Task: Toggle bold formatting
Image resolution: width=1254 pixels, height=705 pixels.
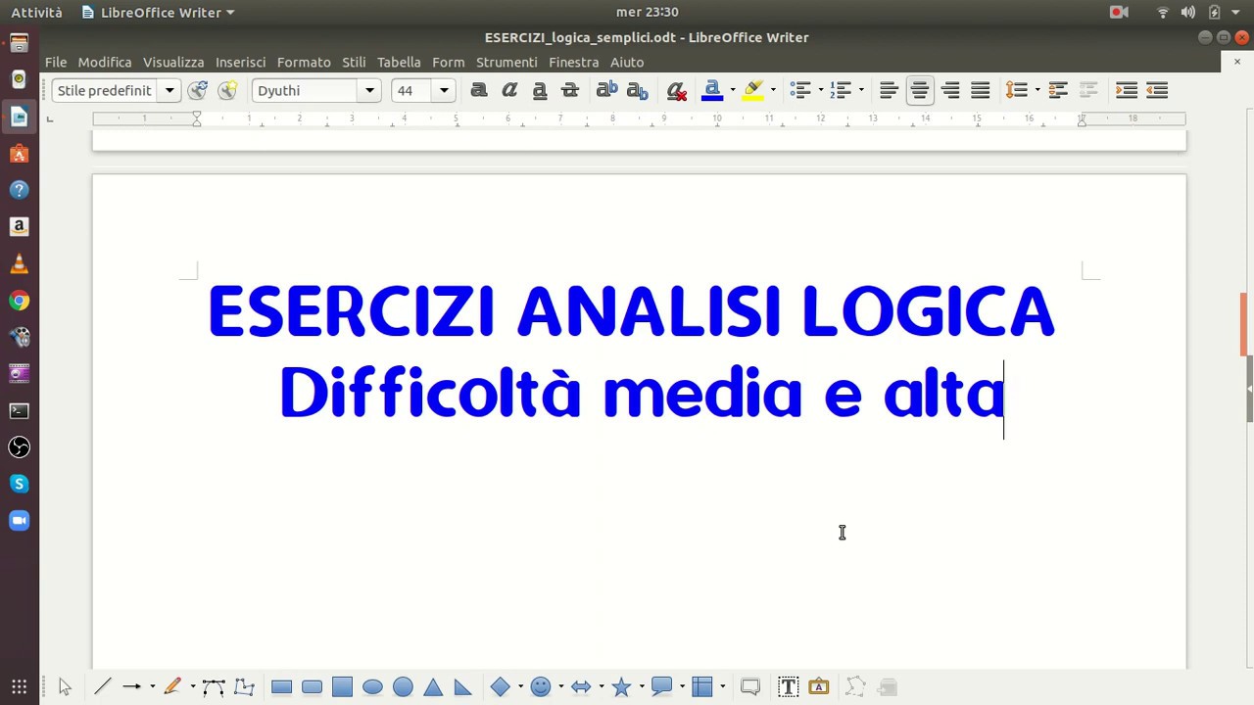Action: pos(478,90)
